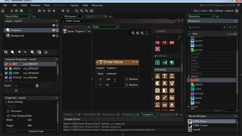Viewport: 242px width, 136px height.
Task: Go to the Start Page home icon
Action: pos(3,11)
